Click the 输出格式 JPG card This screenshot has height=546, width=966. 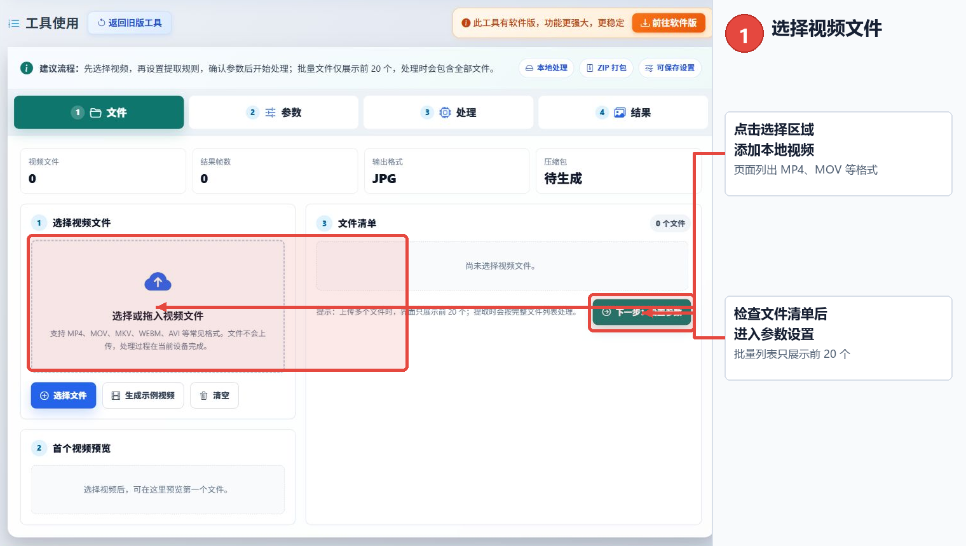pyautogui.click(x=447, y=171)
